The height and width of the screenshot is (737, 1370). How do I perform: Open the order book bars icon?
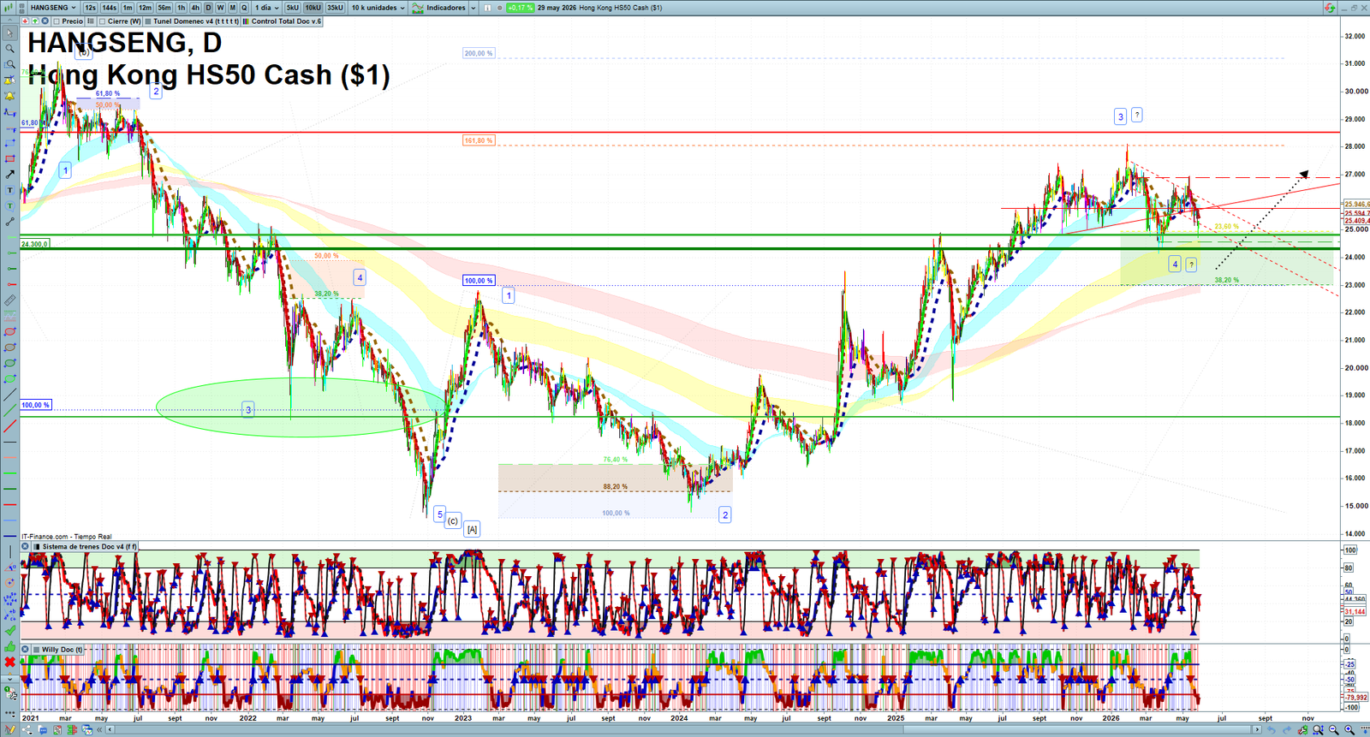coord(72,729)
